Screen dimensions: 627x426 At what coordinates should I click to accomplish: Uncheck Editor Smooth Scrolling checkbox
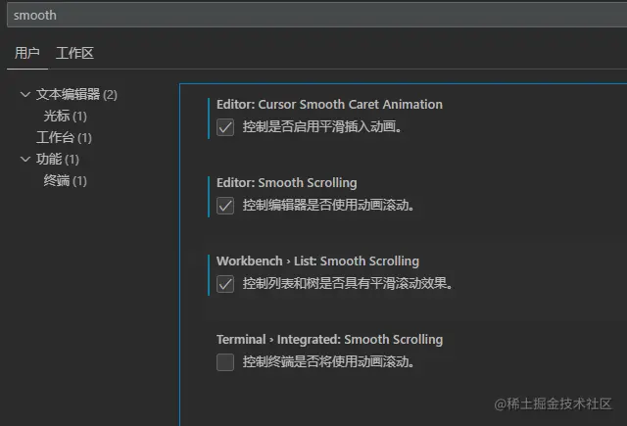click(225, 206)
